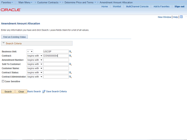Image resolution: width=187 pixels, height=140 pixels.
Task: Click the Oracle logo
Action: pos(11,10)
